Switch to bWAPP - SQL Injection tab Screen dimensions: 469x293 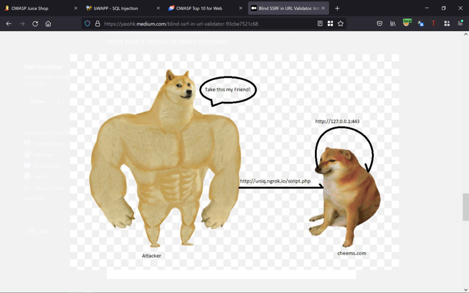[124, 8]
